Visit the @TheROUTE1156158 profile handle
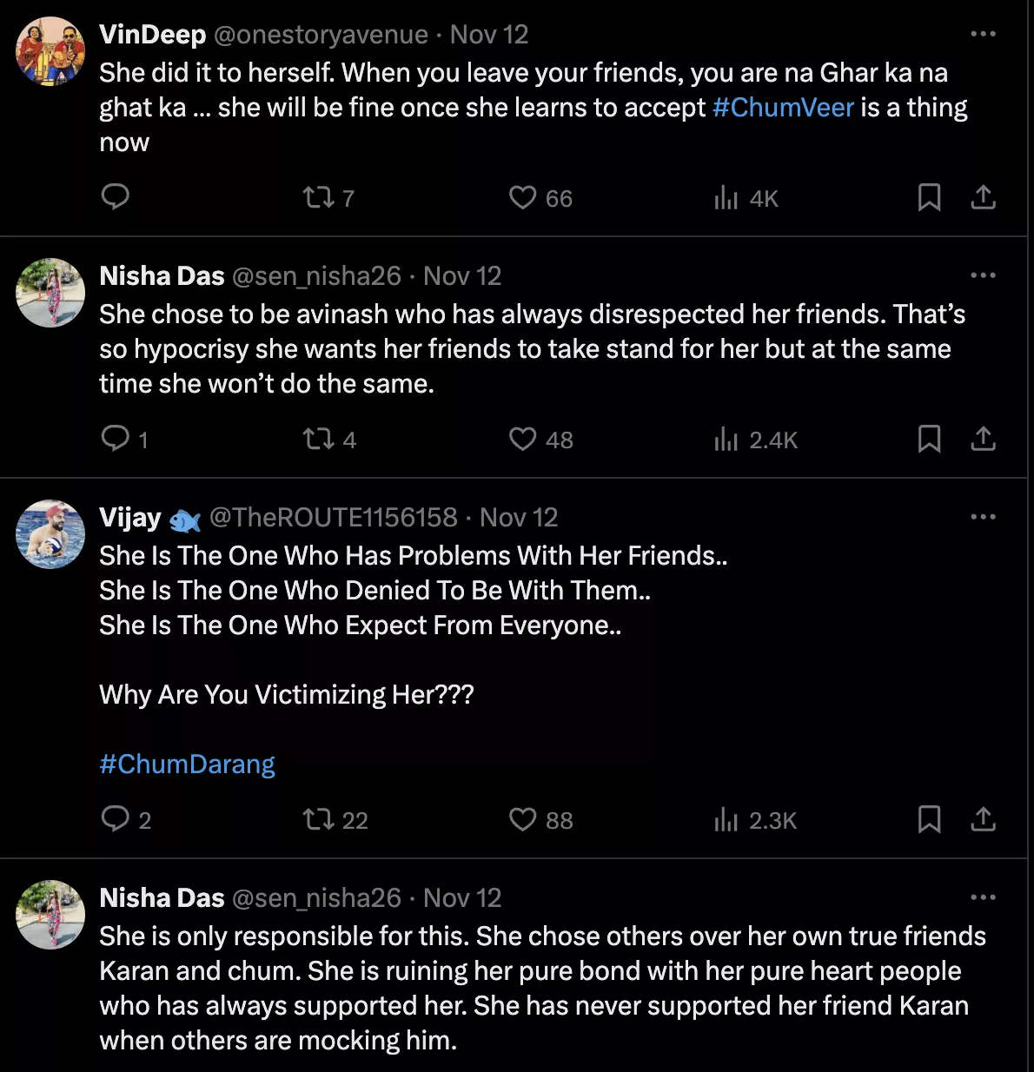Screen dimensions: 1034x1072 coord(333,518)
